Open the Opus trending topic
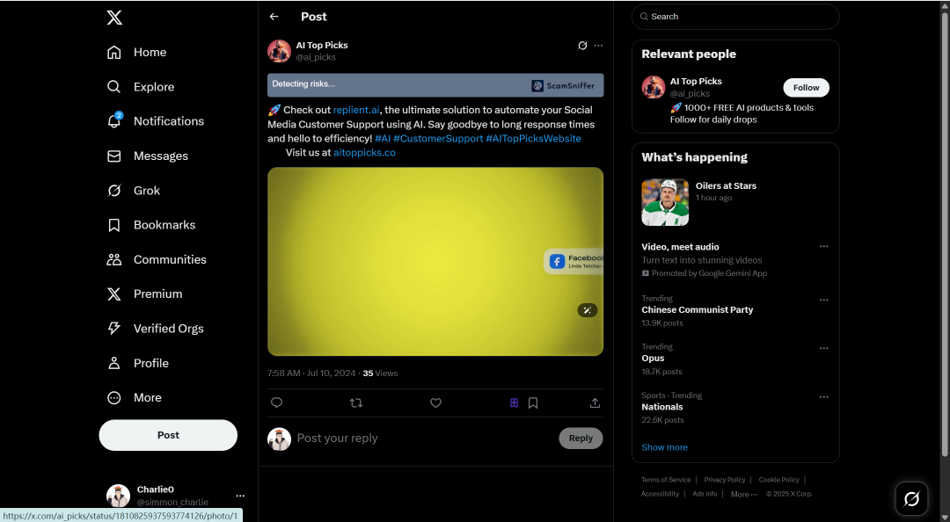Image resolution: width=950 pixels, height=522 pixels. coord(653,358)
